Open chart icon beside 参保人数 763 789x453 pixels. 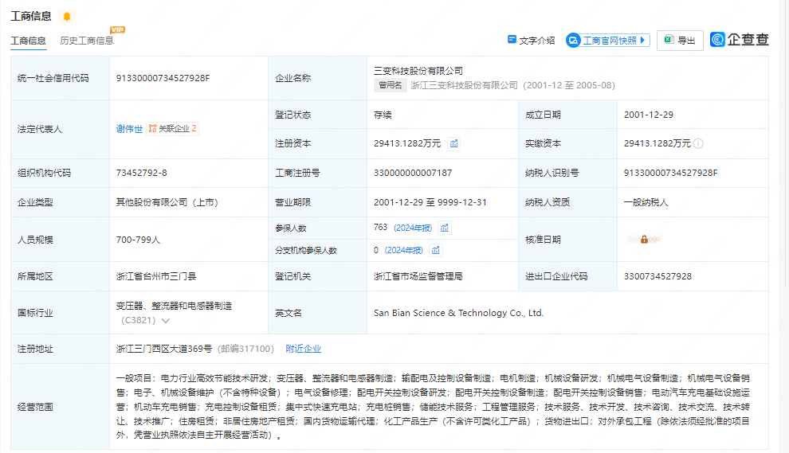[445, 228]
